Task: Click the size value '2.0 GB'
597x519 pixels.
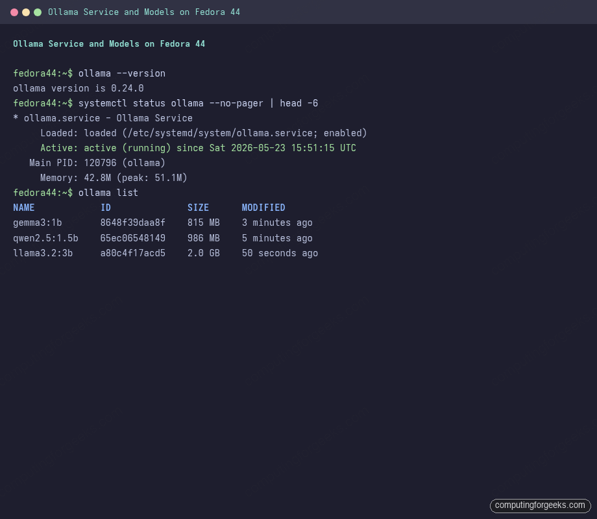Action: coord(203,253)
